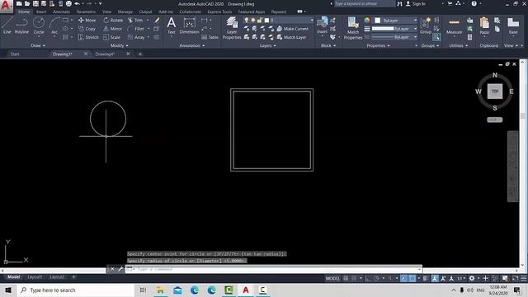Toggle object snap tracking in status bar

point(403,278)
